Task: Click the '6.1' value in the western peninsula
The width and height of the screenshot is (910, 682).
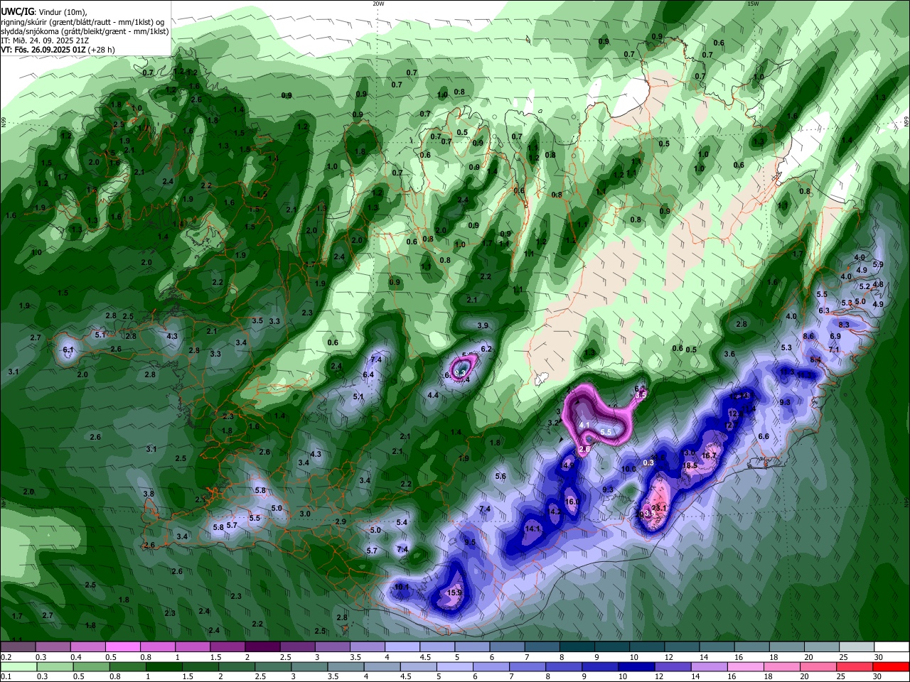Action: click(x=68, y=350)
